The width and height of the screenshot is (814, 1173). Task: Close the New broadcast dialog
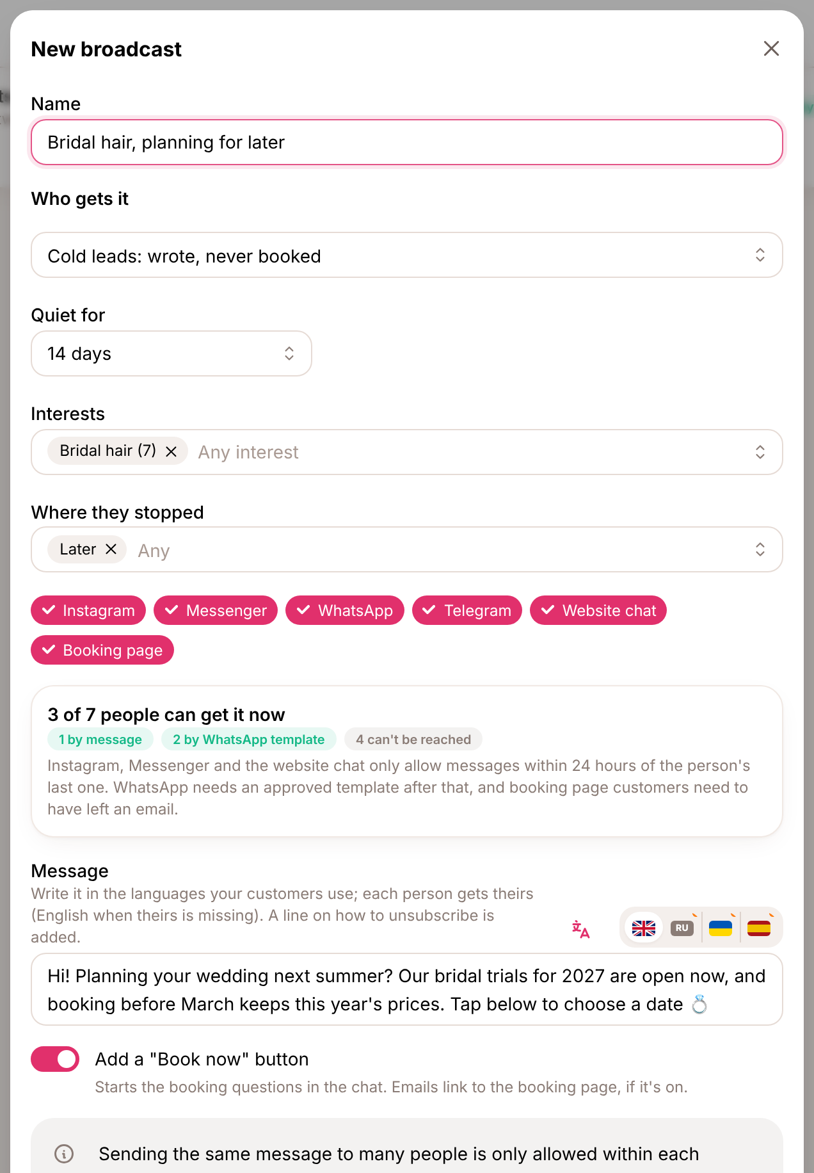click(x=771, y=49)
